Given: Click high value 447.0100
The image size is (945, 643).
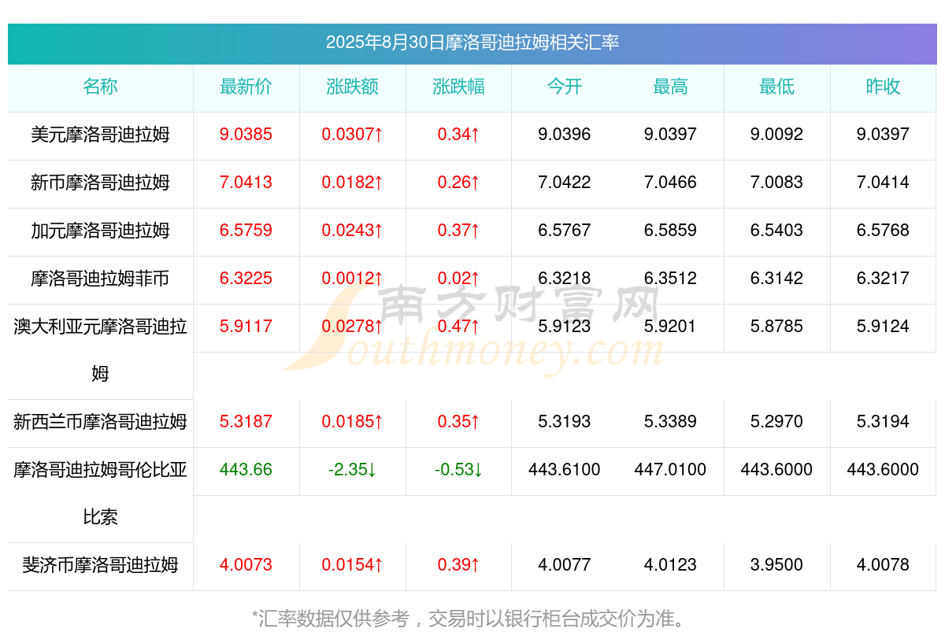Looking at the screenshot, I should click(x=671, y=470).
